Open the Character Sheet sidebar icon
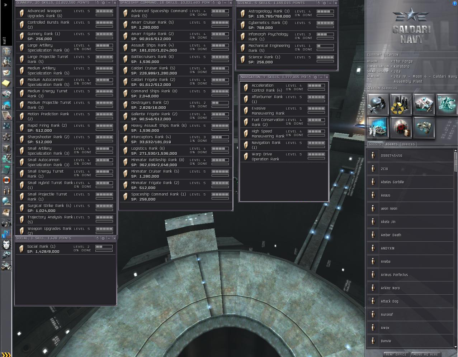Image resolution: width=458 pixels, height=357 pixels. pyautogui.click(x=6, y=51)
